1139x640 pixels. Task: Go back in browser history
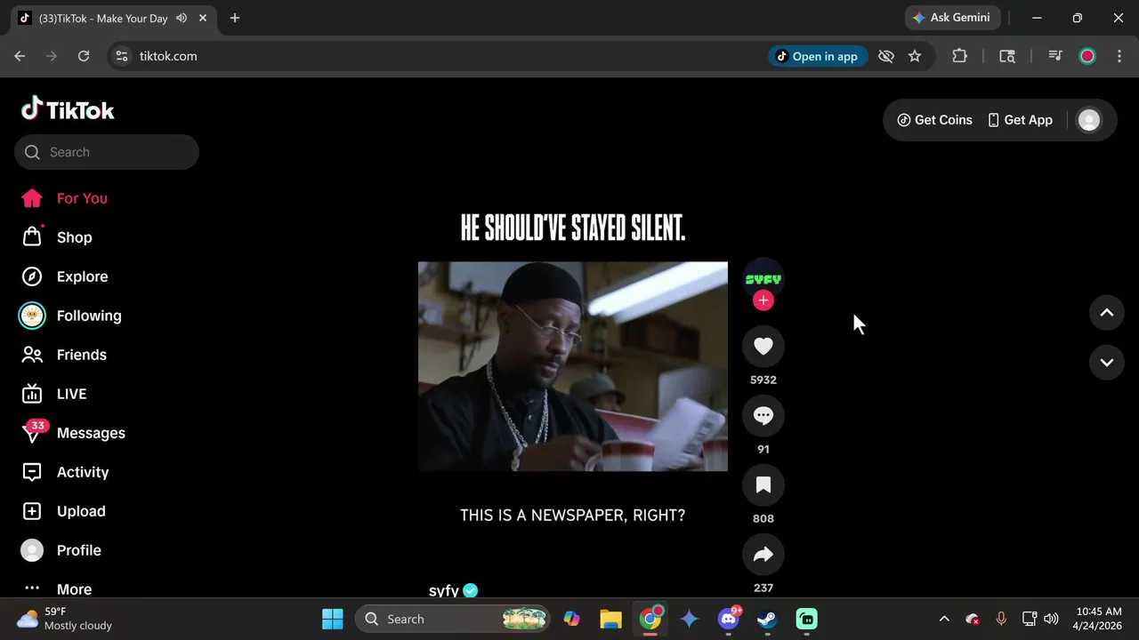click(x=20, y=56)
